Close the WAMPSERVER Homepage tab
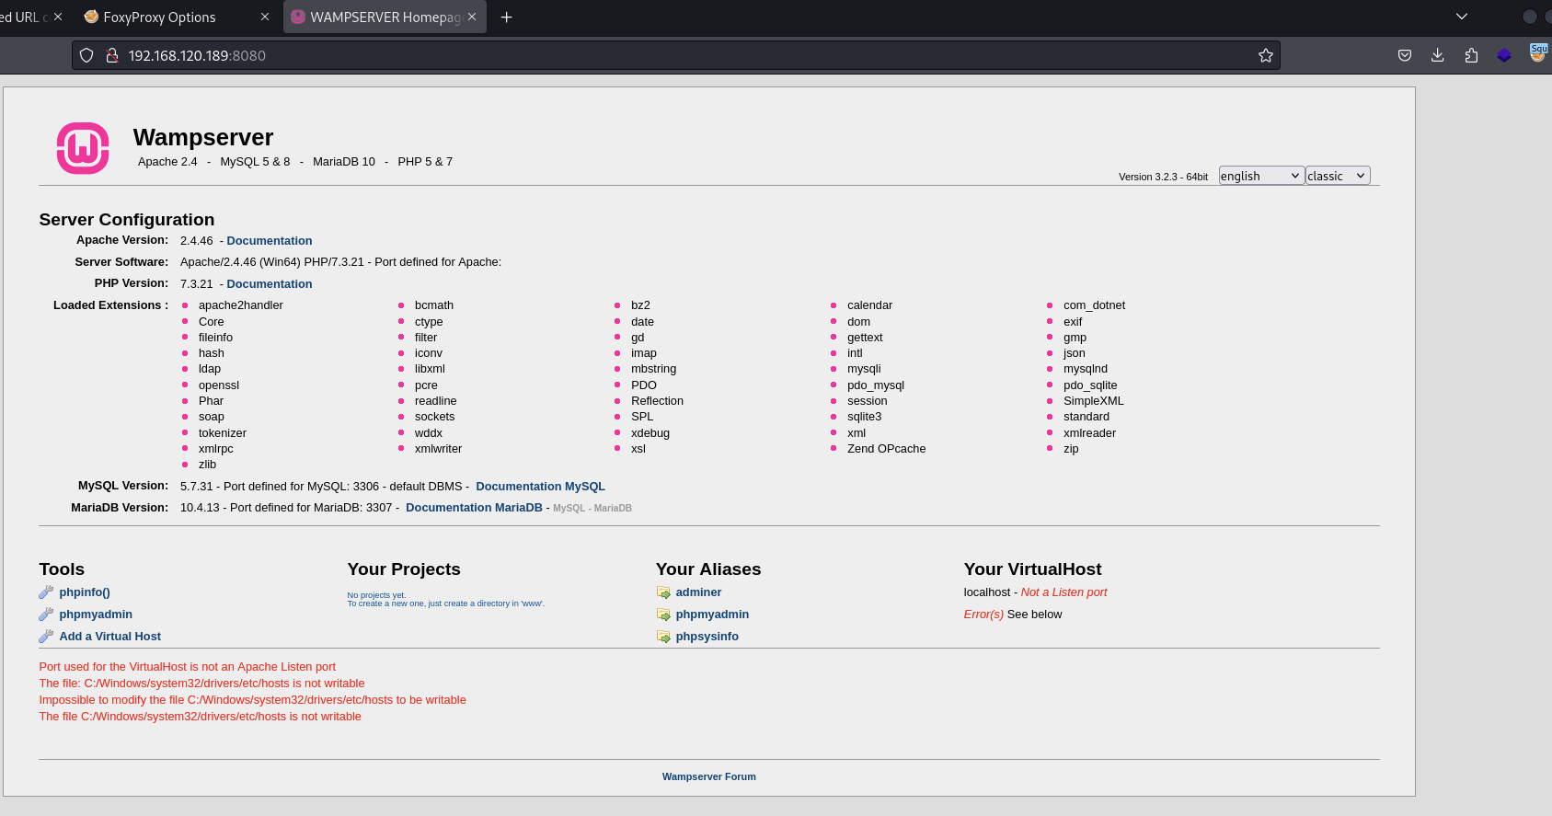Image resolution: width=1552 pixels, height=816 pixels. (472, 17)
